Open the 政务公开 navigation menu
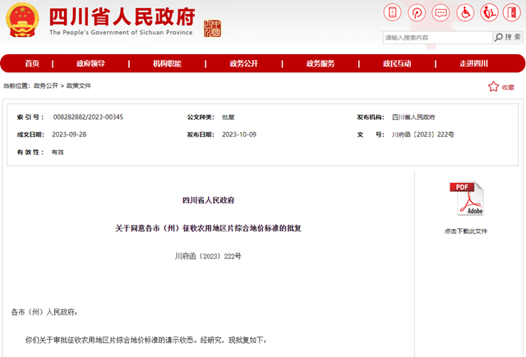 (244, 63)
